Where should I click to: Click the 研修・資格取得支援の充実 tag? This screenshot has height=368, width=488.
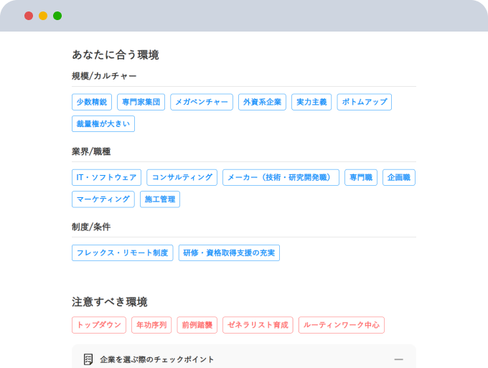(229, 253)
